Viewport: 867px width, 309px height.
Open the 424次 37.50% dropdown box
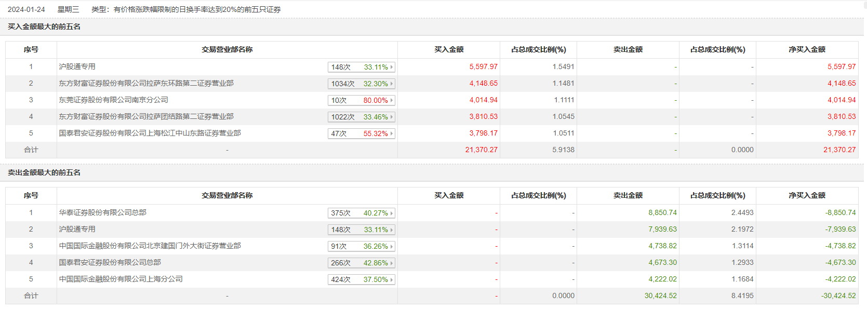[362, 279]
